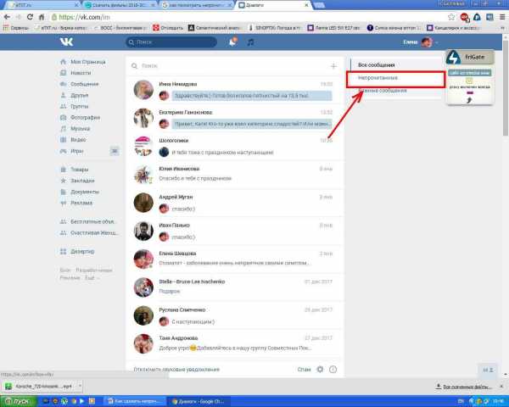Open the music player note icon in header
509x407 pixels.
click(x=250, y=42)
